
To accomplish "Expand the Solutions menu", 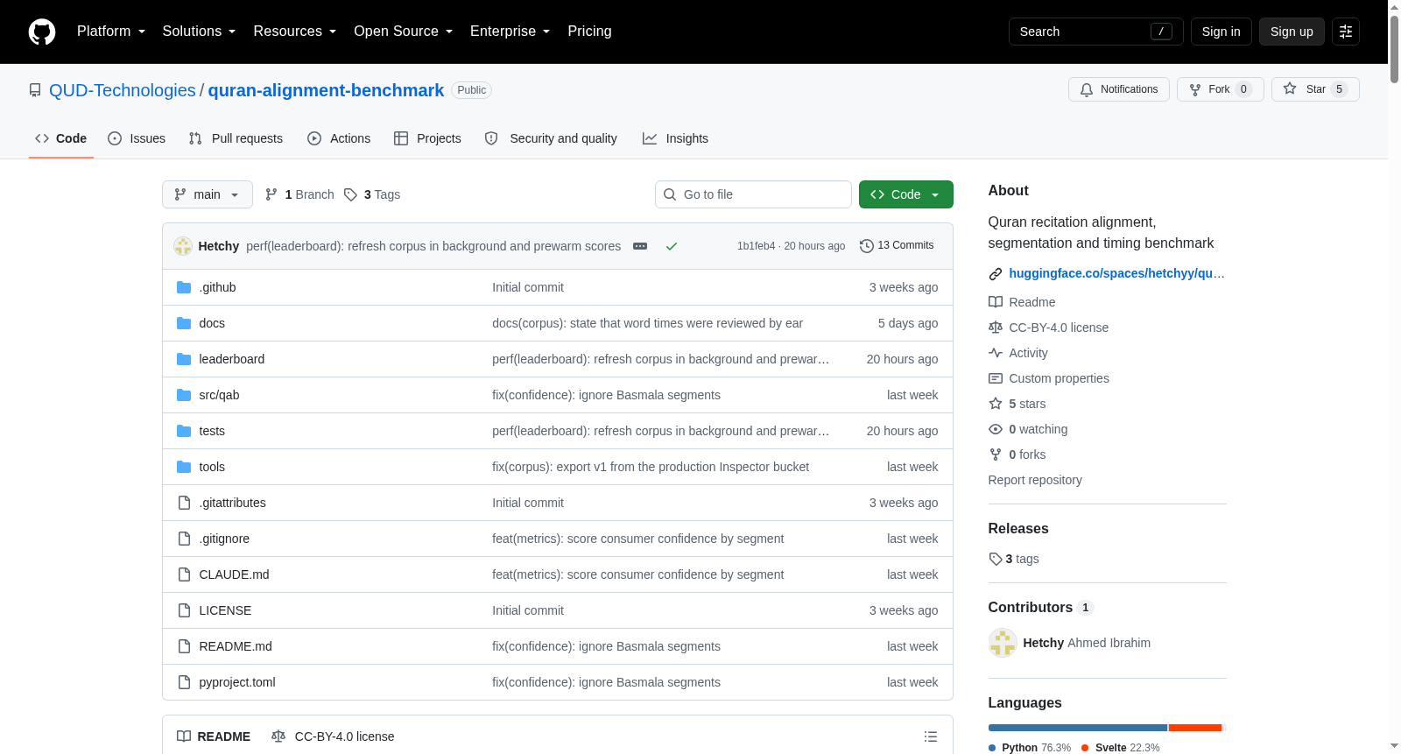I will click(199, 32).
